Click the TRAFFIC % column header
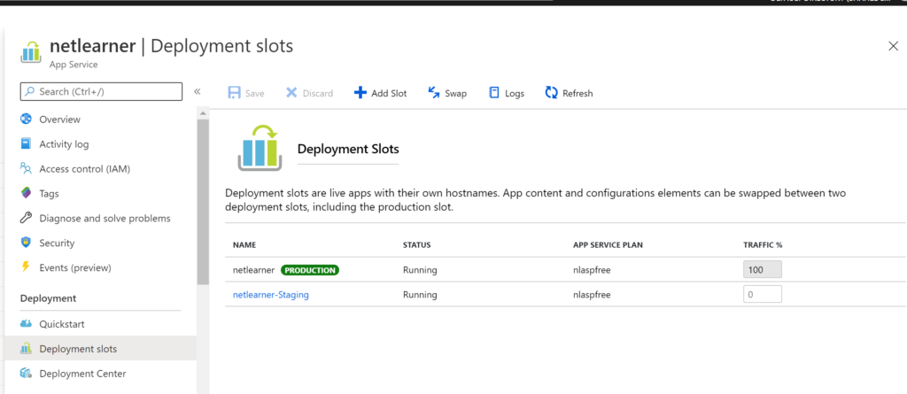 coord(763,245)
